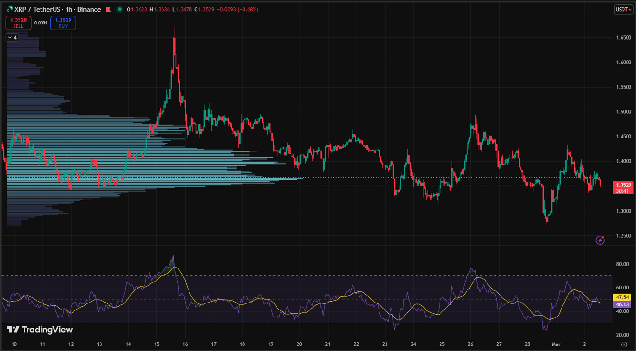Click the 1.6000 price axis label
Viewport: 636px width, 351px height.
pyautogui.click(x=623, y=62)
